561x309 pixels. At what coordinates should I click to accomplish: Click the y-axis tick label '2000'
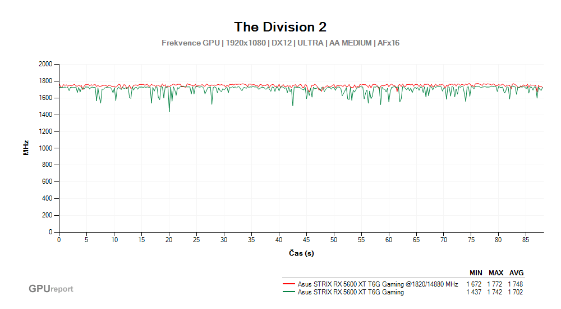[x=45, y=64]
